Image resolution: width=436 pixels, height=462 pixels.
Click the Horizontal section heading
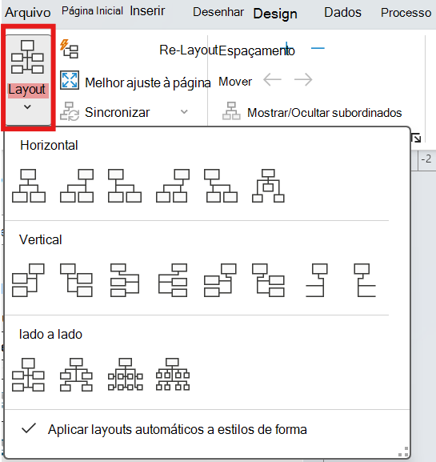click(49, 145)
